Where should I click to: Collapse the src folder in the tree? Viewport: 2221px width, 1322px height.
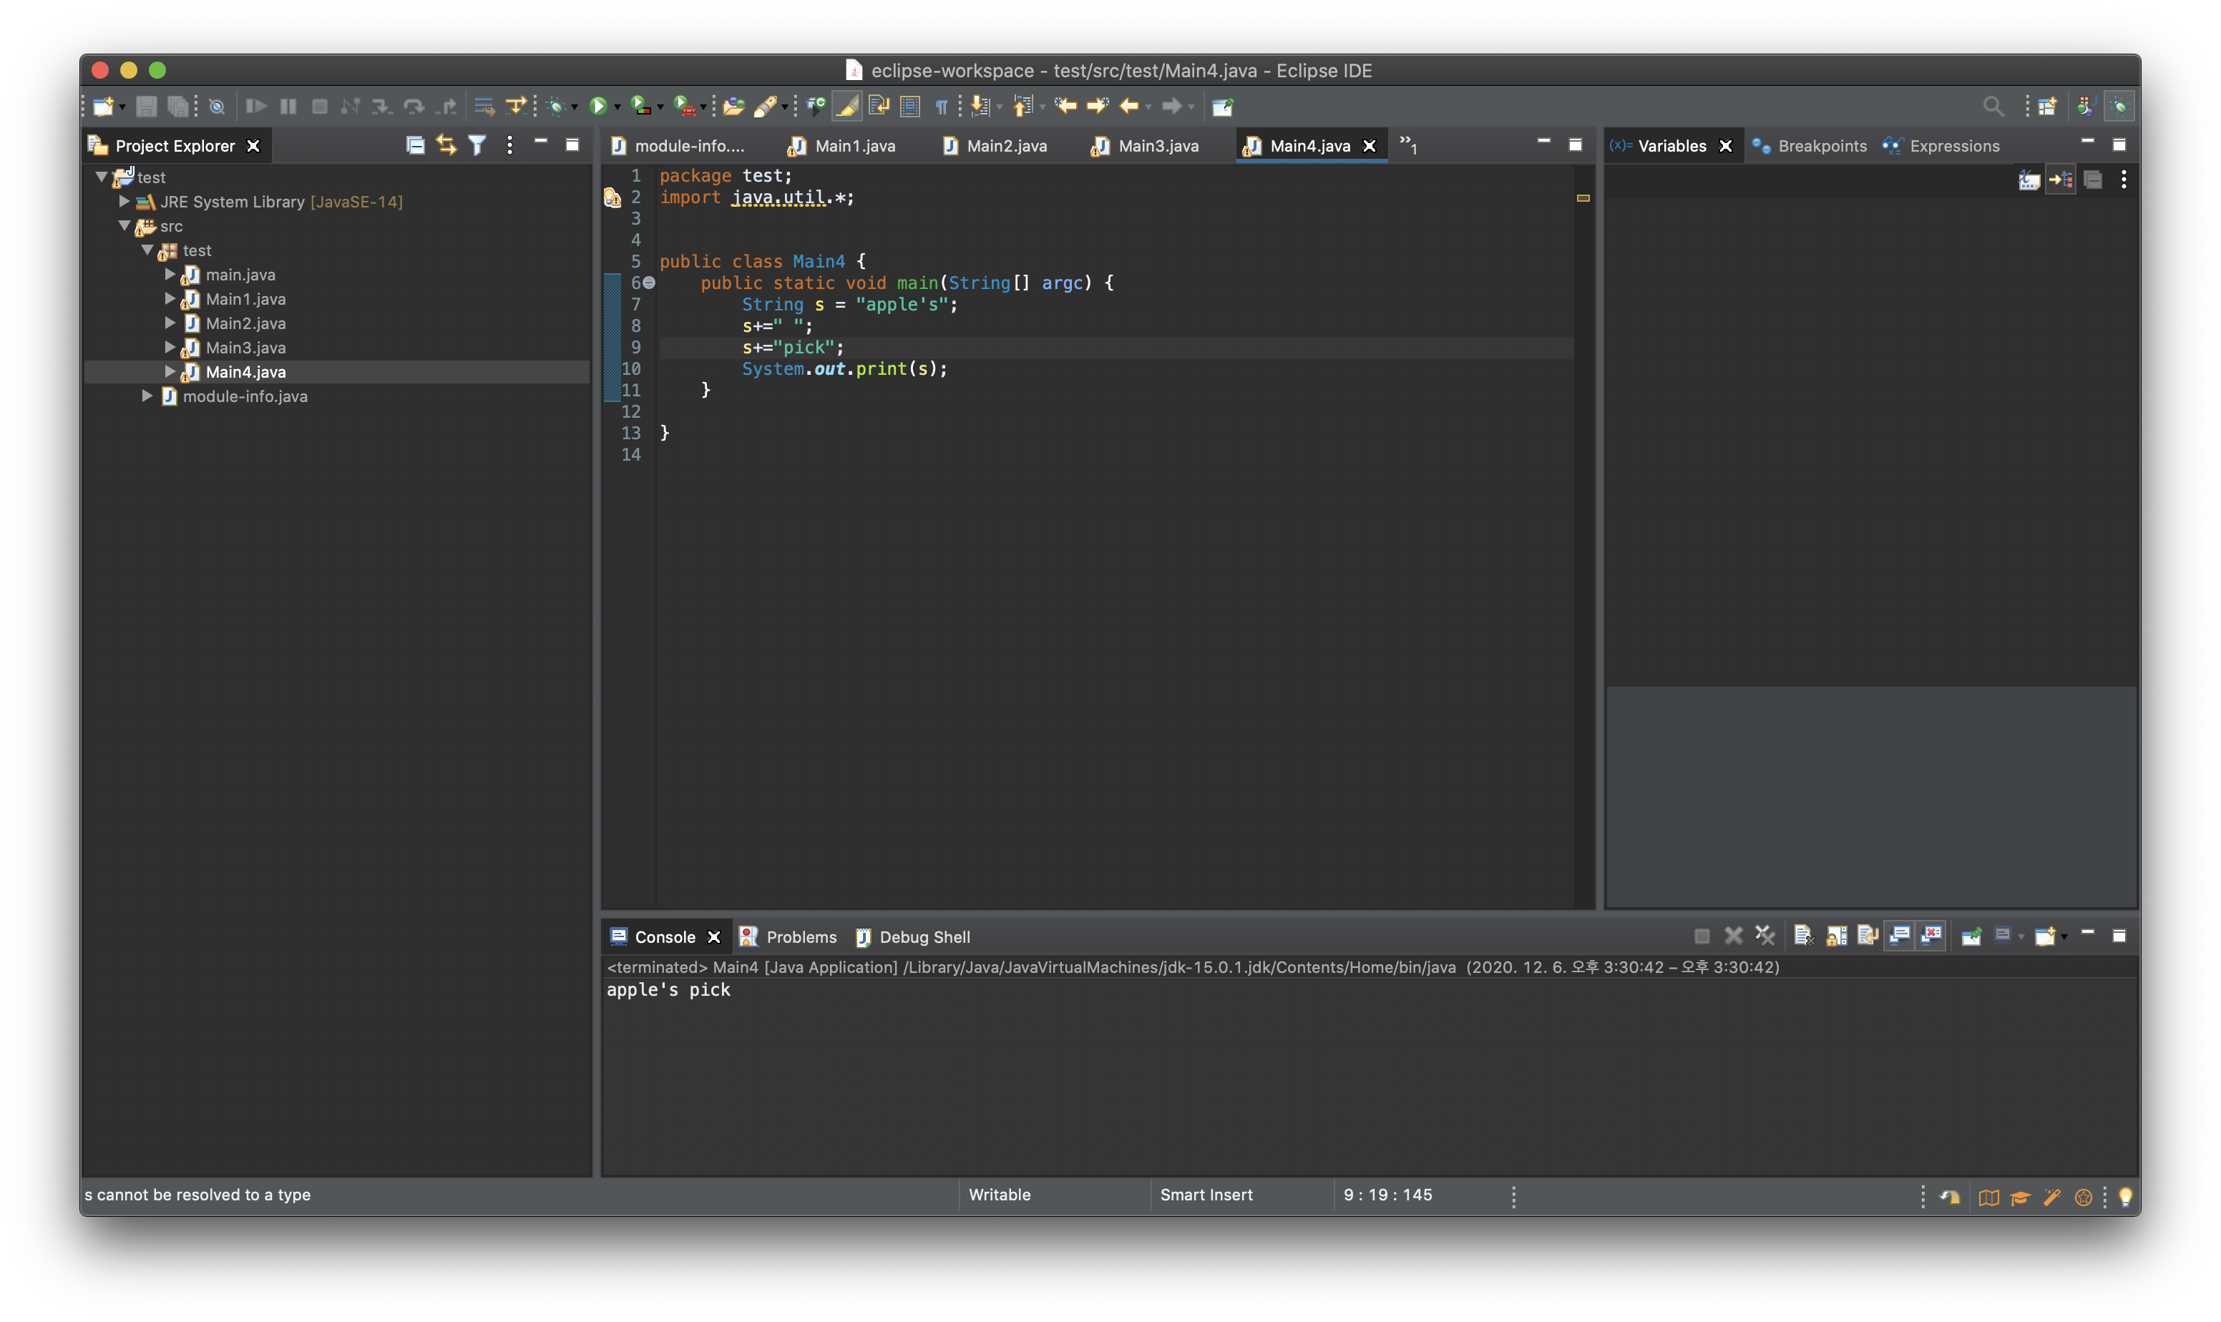(x=125, y=226)
